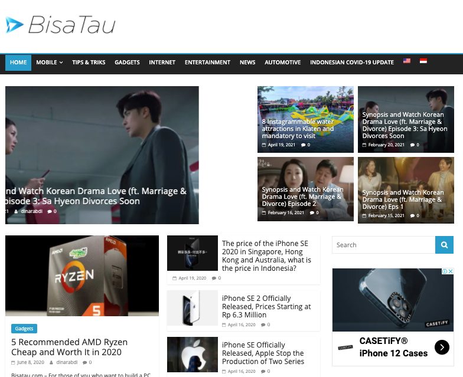
Task: Open 5 Recommended AMD Ryzen article title
Action: (70, 347)
